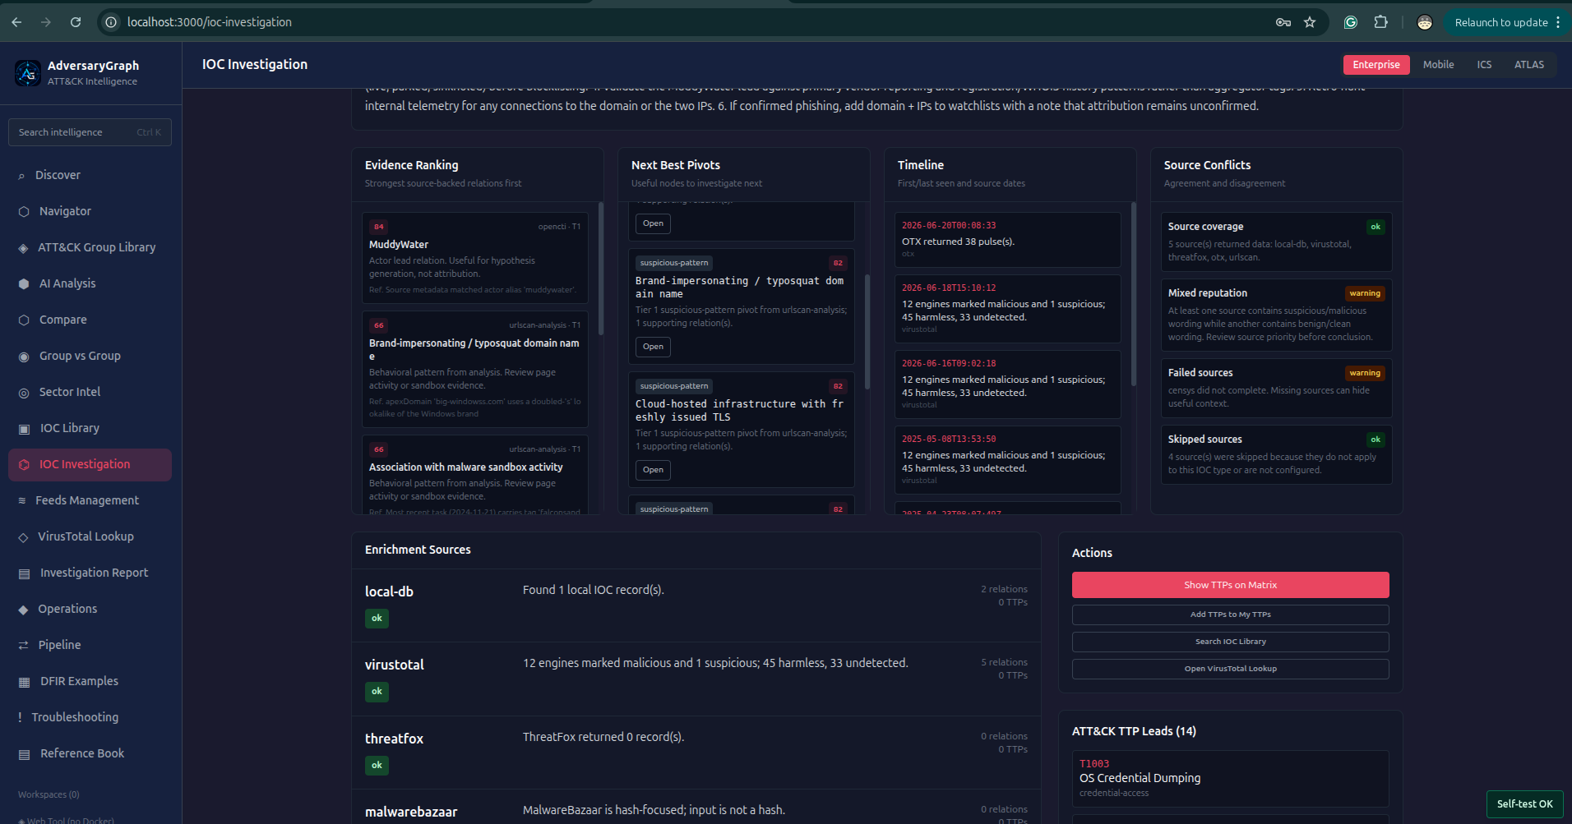
Task: Click the Sector Intel sidebar icon
Action: click(24, 393)
